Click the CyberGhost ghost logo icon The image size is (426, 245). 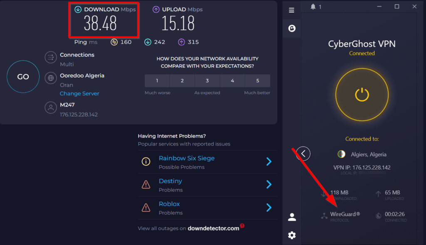[292, 29]
